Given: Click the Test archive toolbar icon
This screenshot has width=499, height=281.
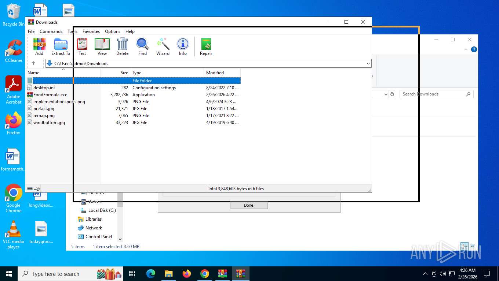Looking at the screenshot, I should tap(82, 46).
